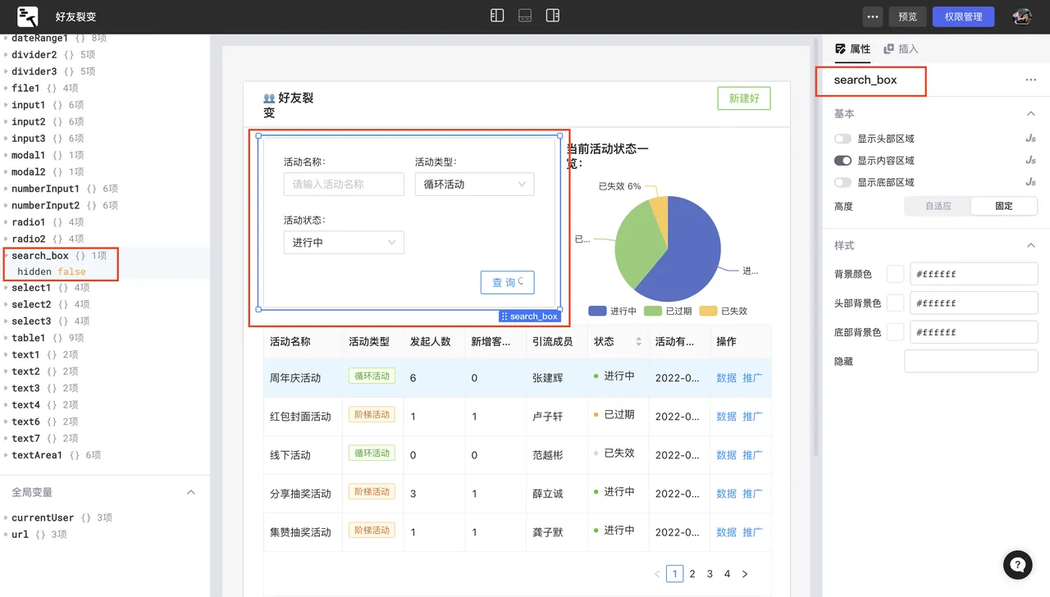Screen dimensions: 1050x597
Task: Open the user avatar menu
Action: (x=1022, y=16)
